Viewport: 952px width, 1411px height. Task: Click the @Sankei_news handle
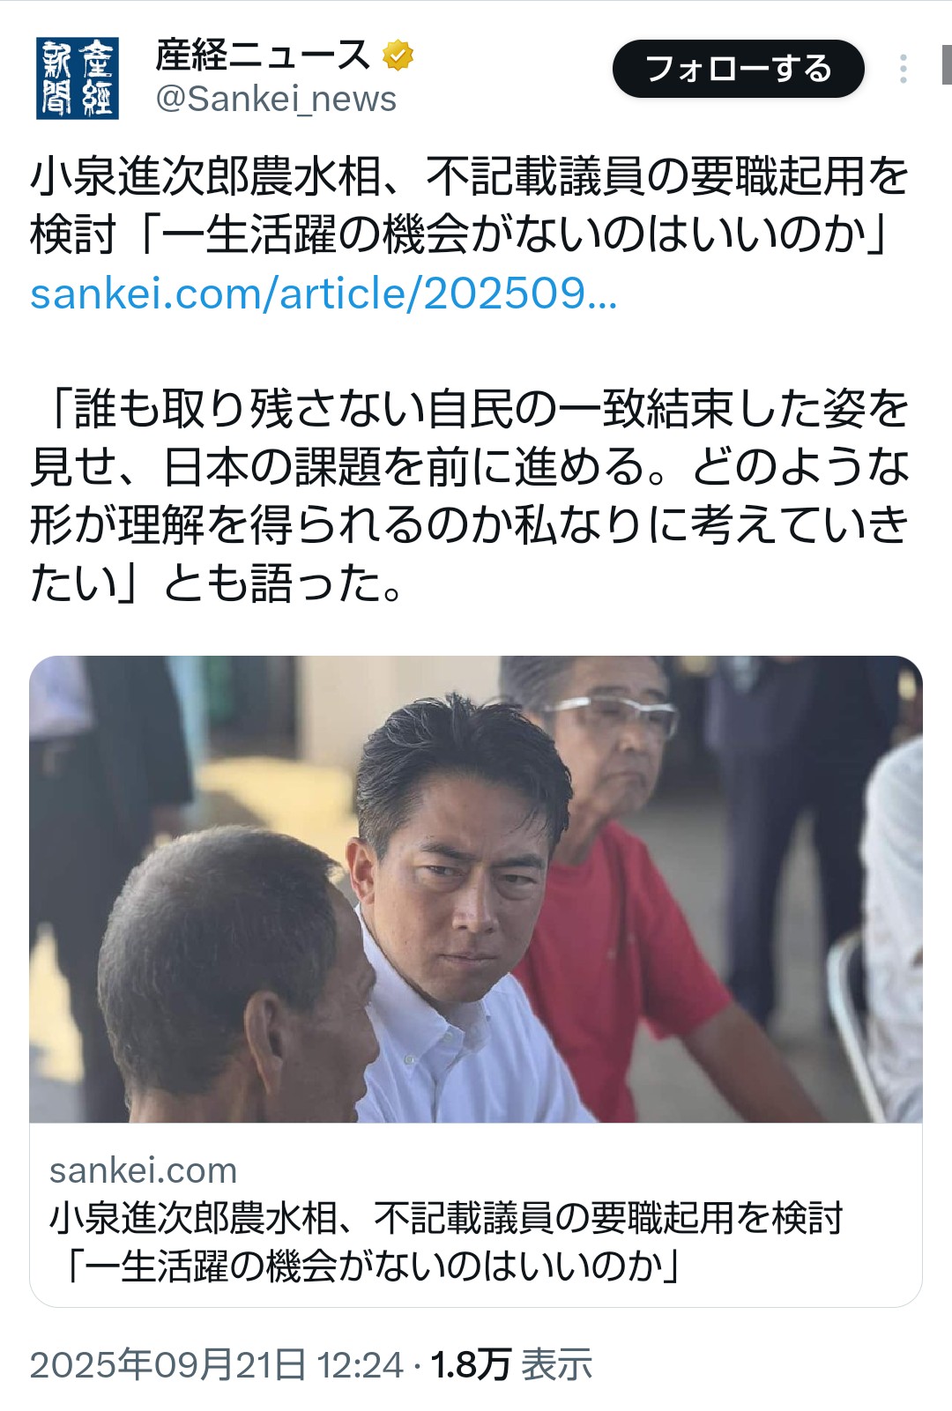coord(276,99)
